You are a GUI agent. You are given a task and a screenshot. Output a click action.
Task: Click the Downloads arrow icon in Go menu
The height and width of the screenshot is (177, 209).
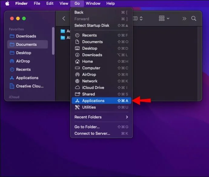[77, 55]
